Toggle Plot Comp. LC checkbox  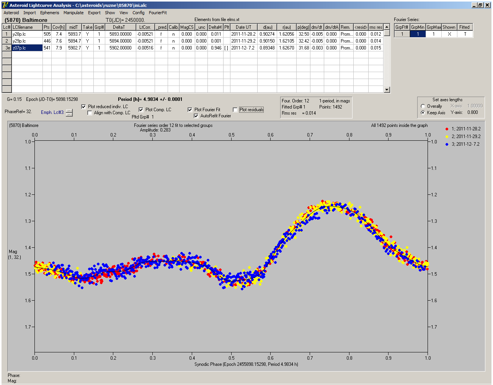pyautogui.click(x=141, y=110)
